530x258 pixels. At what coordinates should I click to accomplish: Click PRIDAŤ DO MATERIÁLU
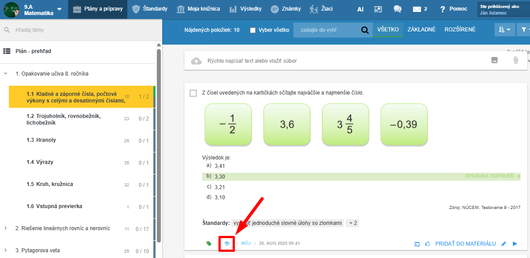pyautogui.click(x=465, y=243)
